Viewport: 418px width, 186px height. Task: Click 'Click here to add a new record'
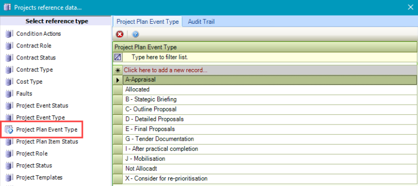166,70
